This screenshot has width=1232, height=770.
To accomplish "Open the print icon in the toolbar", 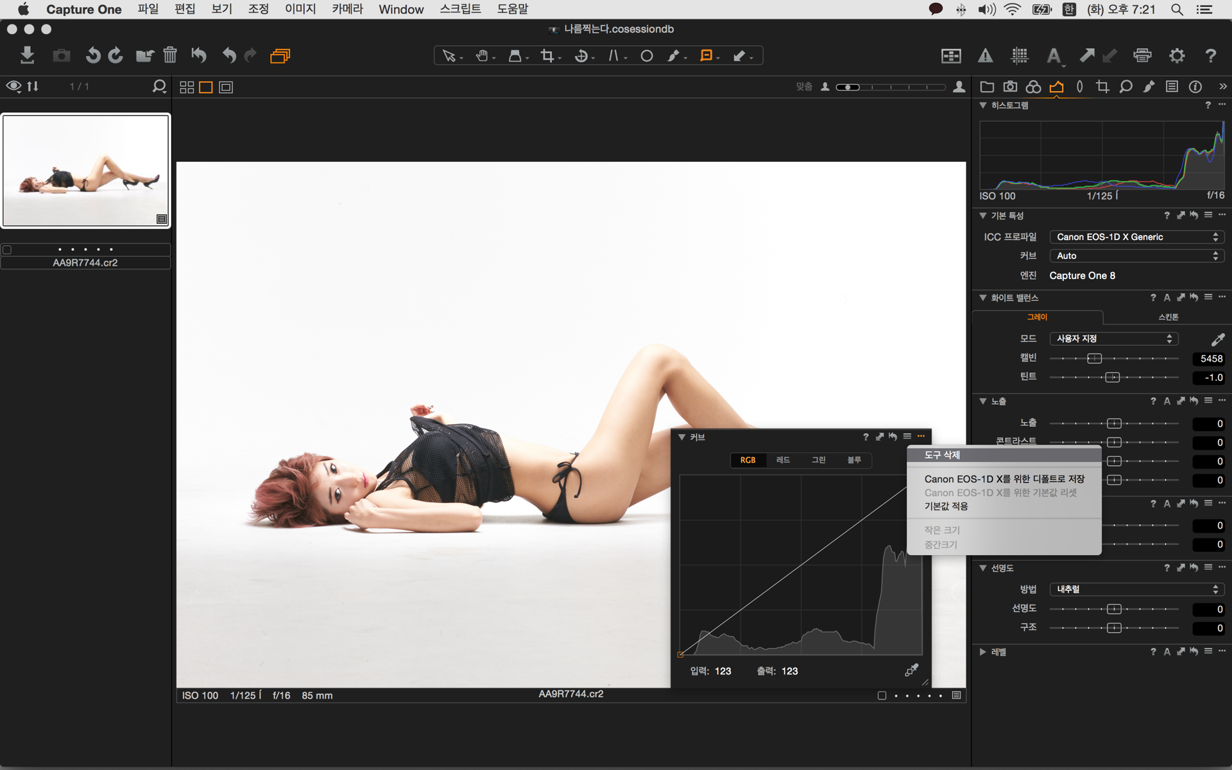I will click(x=1142, y=55).
